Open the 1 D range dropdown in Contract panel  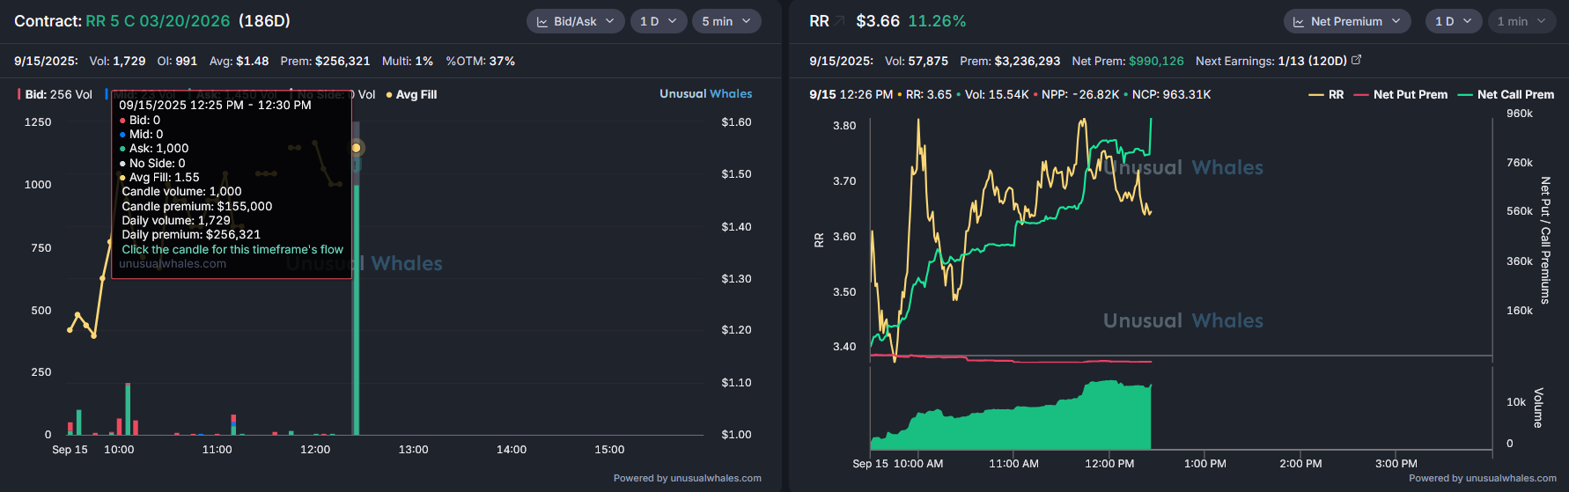pyautogui.click(x=659, y=21)
